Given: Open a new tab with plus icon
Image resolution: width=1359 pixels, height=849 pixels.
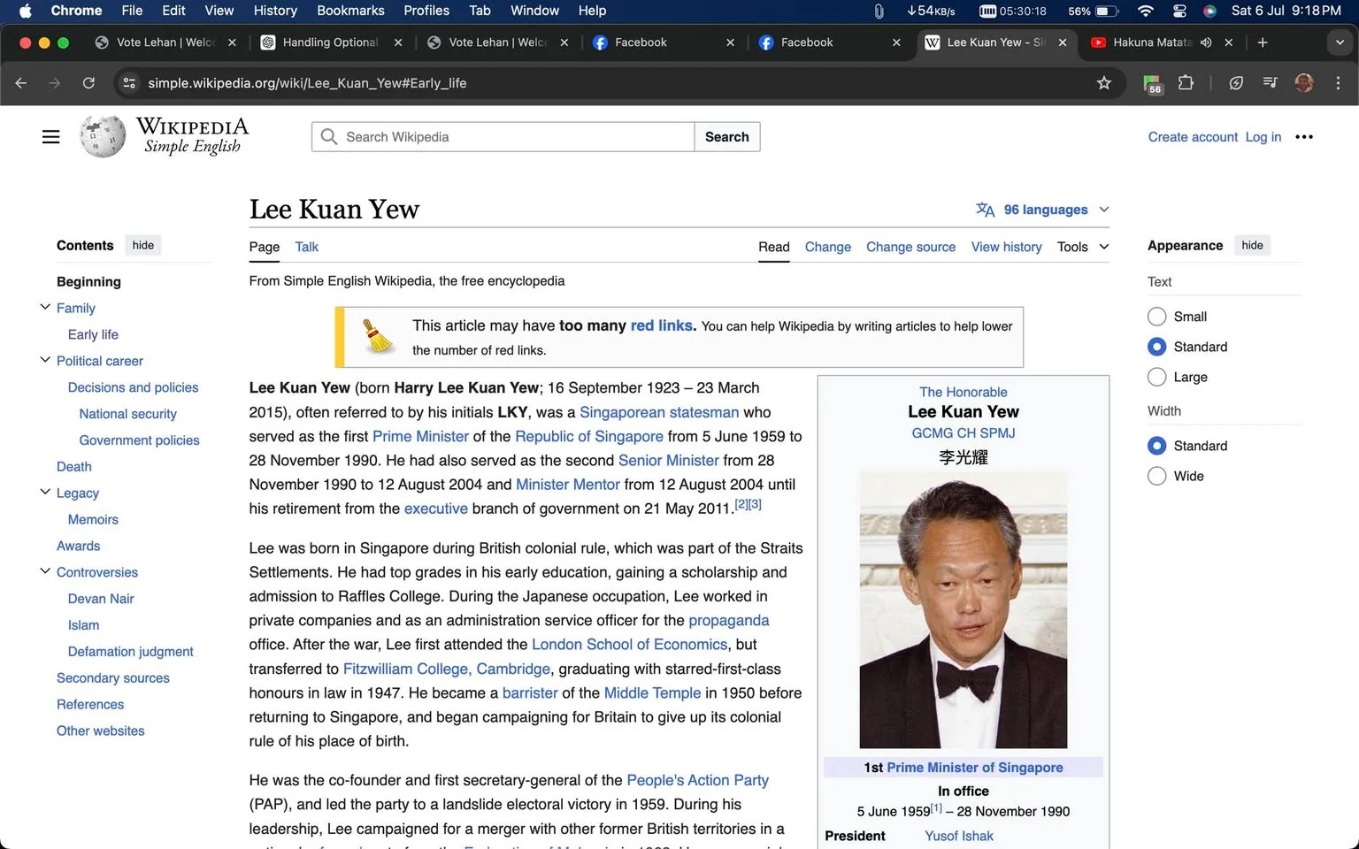Looking at the screenshot, I should pyautogui.click(x=1263, y=42).
